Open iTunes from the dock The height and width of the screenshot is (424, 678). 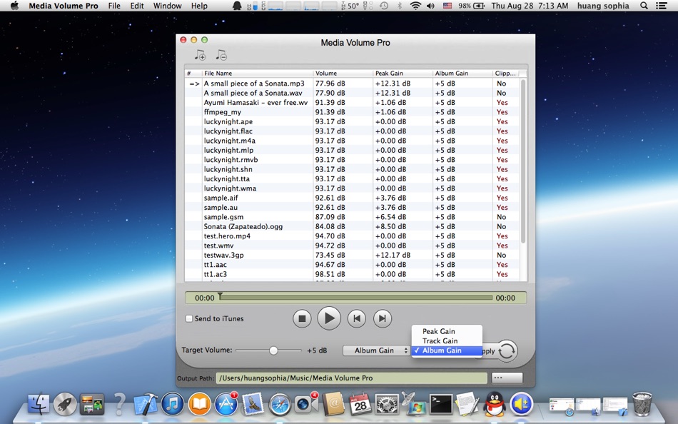coord(172,404)
